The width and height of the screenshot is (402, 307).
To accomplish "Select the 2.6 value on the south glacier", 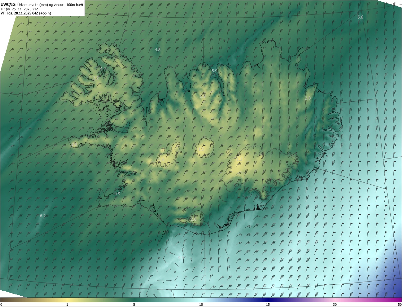I will pyautogui.click(x=193, y=219).
